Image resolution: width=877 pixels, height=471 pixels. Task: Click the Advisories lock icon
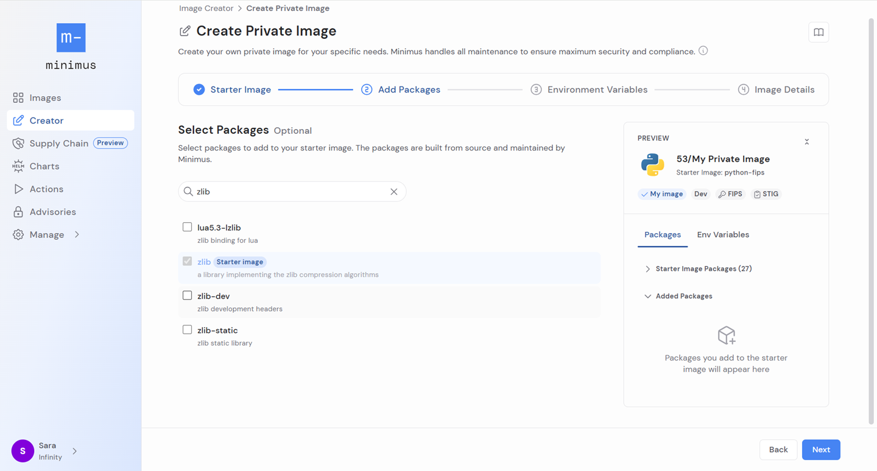point(18,212)
